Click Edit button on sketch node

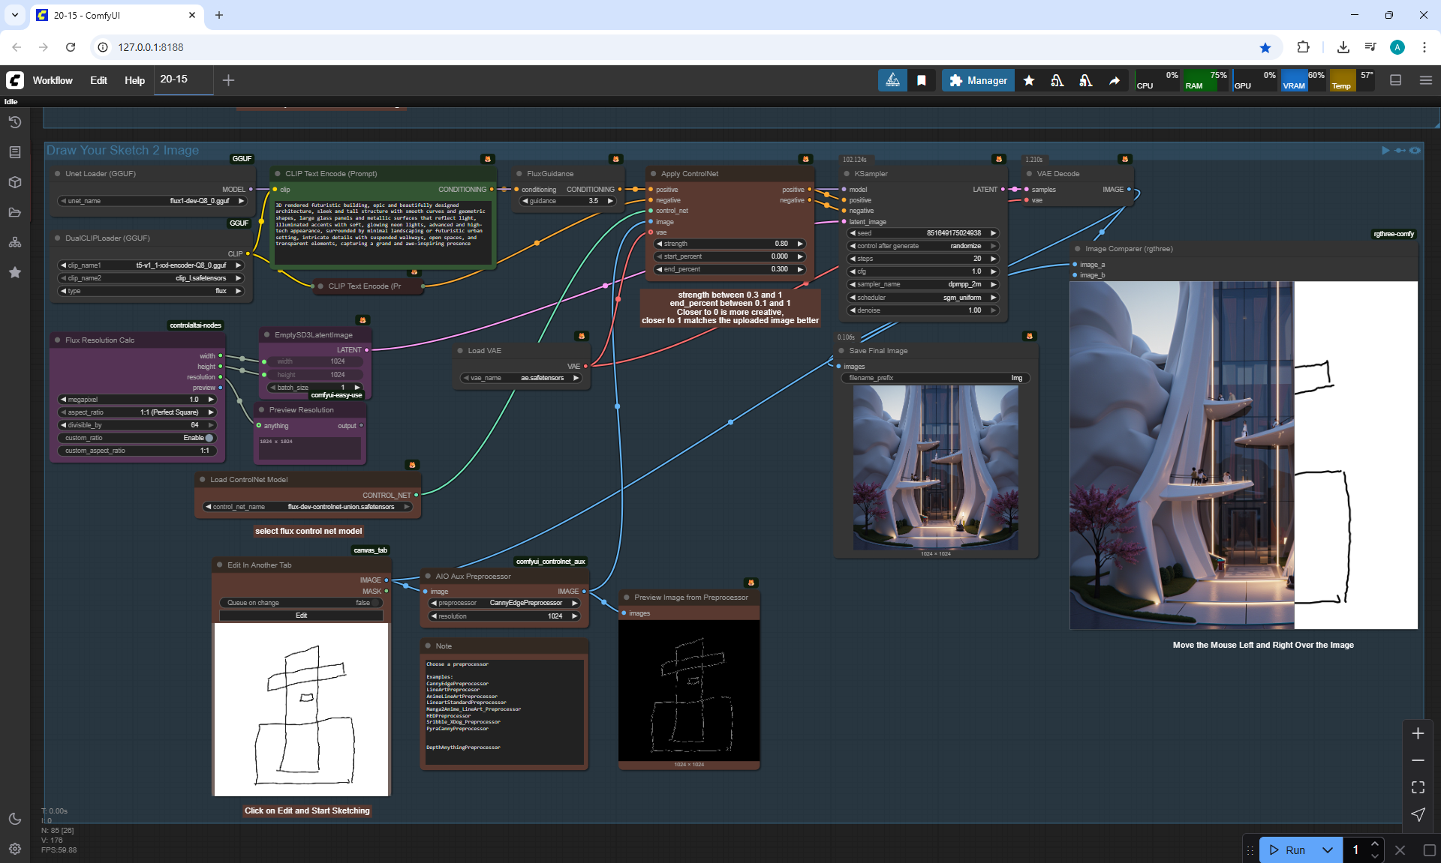point(301,616)
